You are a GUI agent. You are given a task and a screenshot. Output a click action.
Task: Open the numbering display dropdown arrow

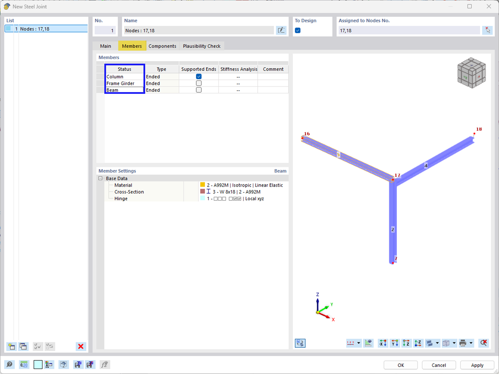pos(358,343)
